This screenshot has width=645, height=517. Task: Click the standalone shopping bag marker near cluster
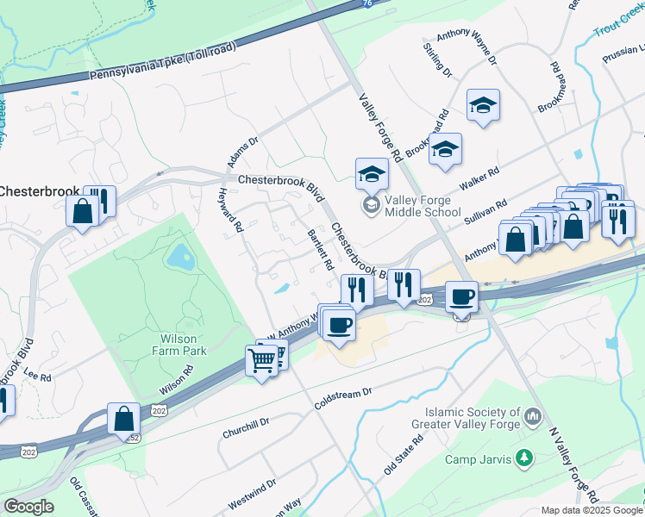573,229
